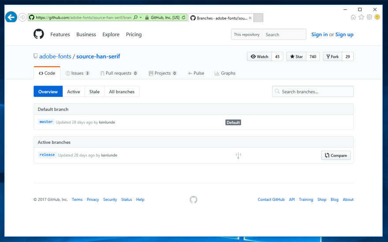388x242 pixels.
Task: Click the forks count 29
Action: [348, 56]
